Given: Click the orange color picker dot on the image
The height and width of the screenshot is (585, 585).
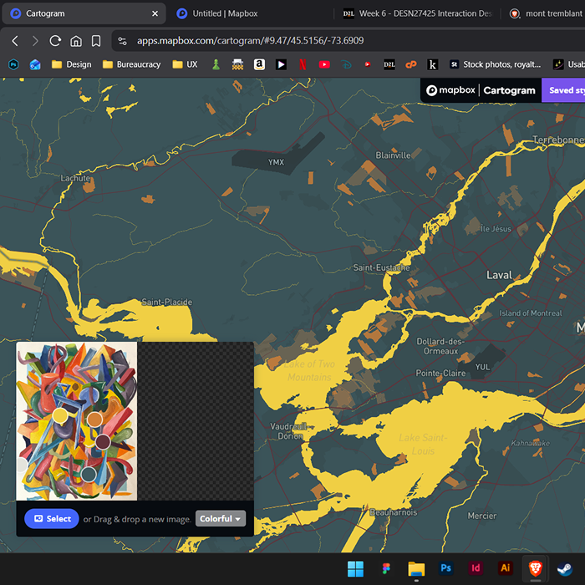Looking at the screenshot, I should click(x=95, y=419).
